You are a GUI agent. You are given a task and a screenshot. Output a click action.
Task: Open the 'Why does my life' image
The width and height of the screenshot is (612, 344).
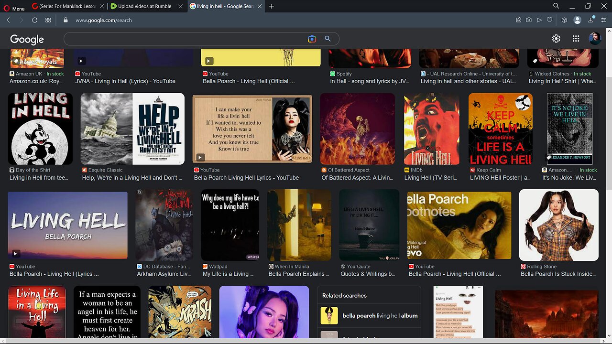(230, 225)
